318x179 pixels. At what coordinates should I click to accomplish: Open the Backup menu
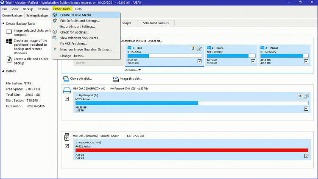[x=28, y=9]
